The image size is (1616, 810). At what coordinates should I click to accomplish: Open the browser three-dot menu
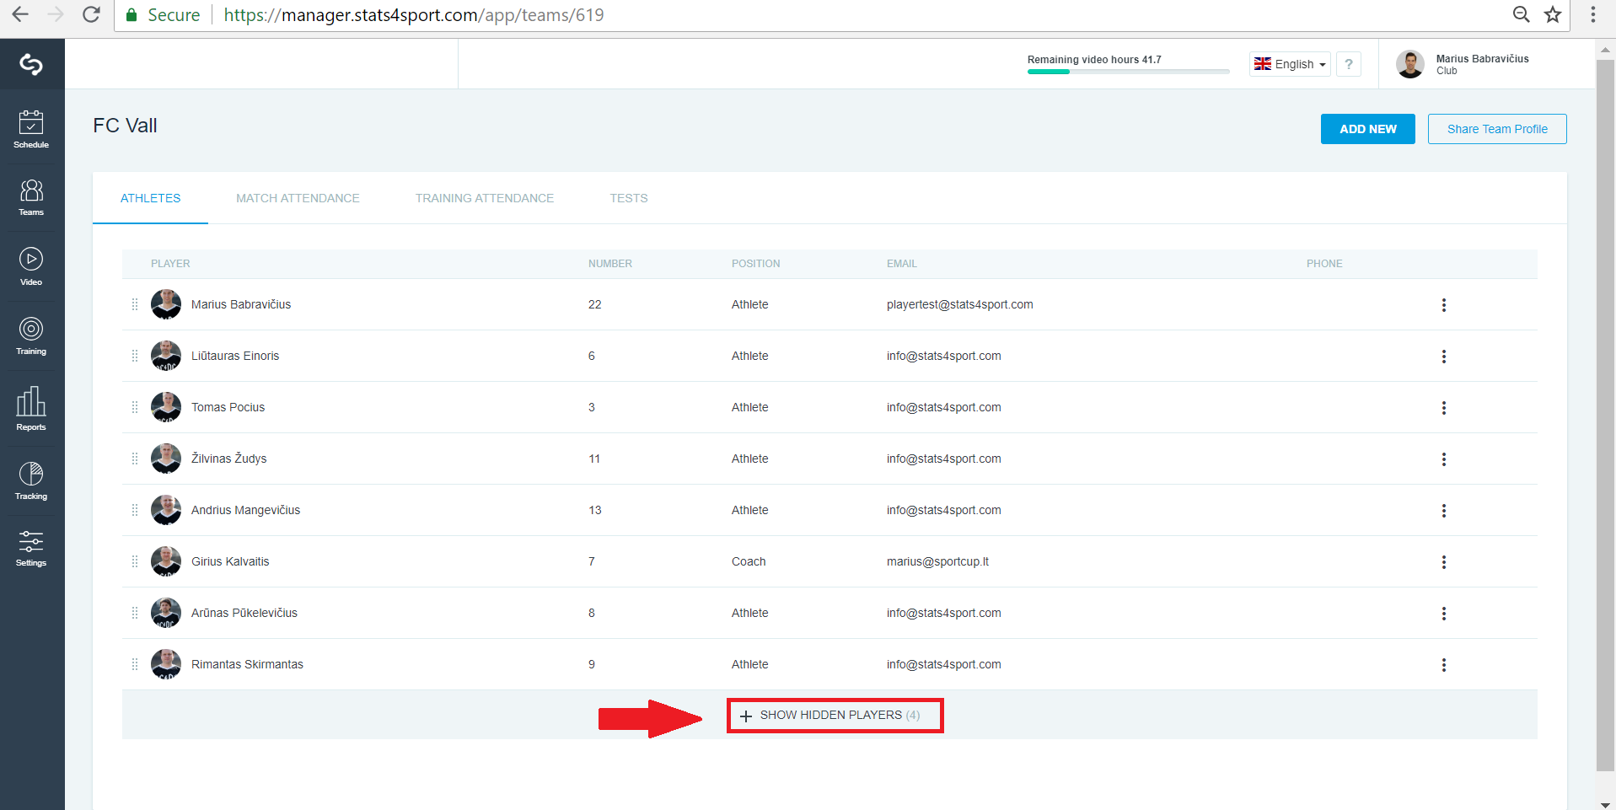[1593, 14]
